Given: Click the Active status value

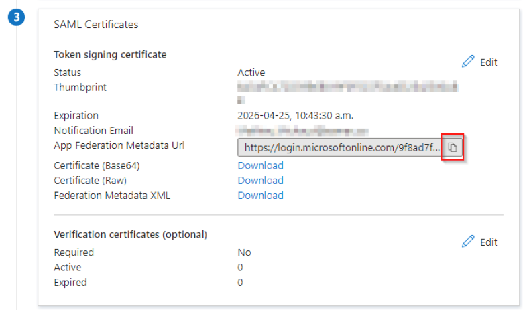Looking at the screenshot, I should coord(251,72).
